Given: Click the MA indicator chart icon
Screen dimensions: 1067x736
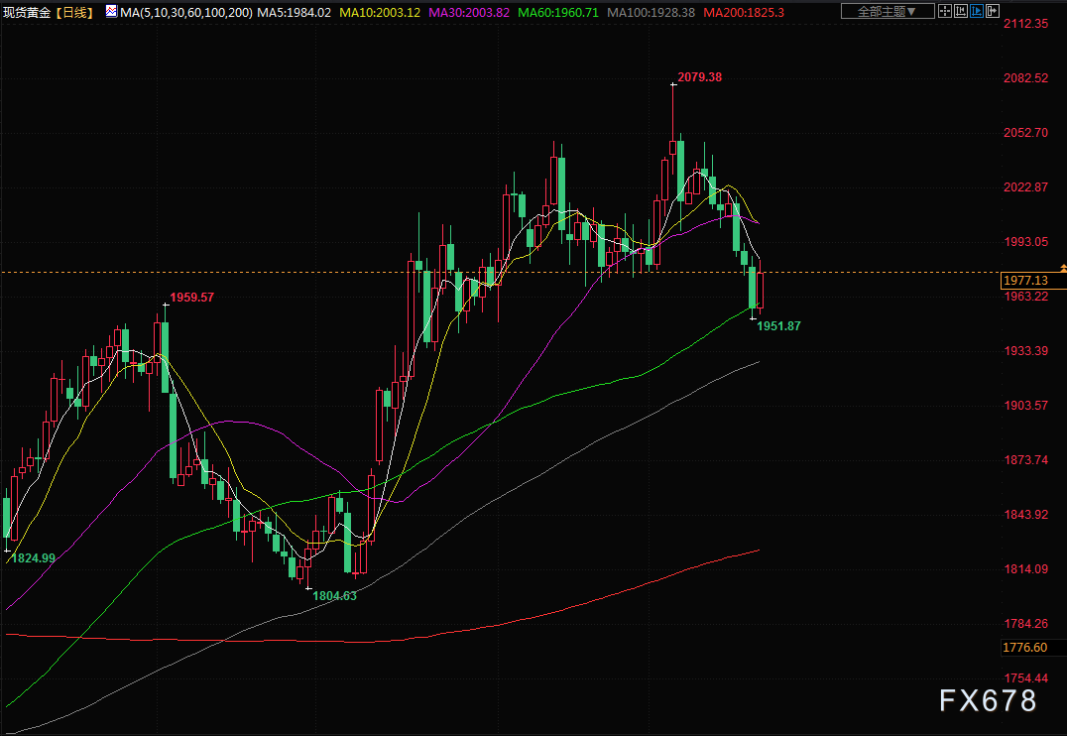Looking at the screenshot, I should tap(111, 12).
